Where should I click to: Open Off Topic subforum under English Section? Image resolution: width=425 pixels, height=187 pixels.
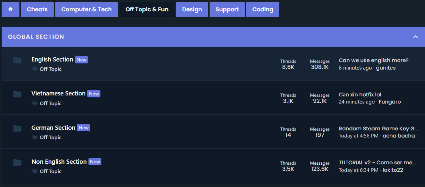tap(51, 69)
